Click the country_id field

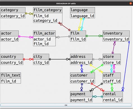click(x=12, y=62)
